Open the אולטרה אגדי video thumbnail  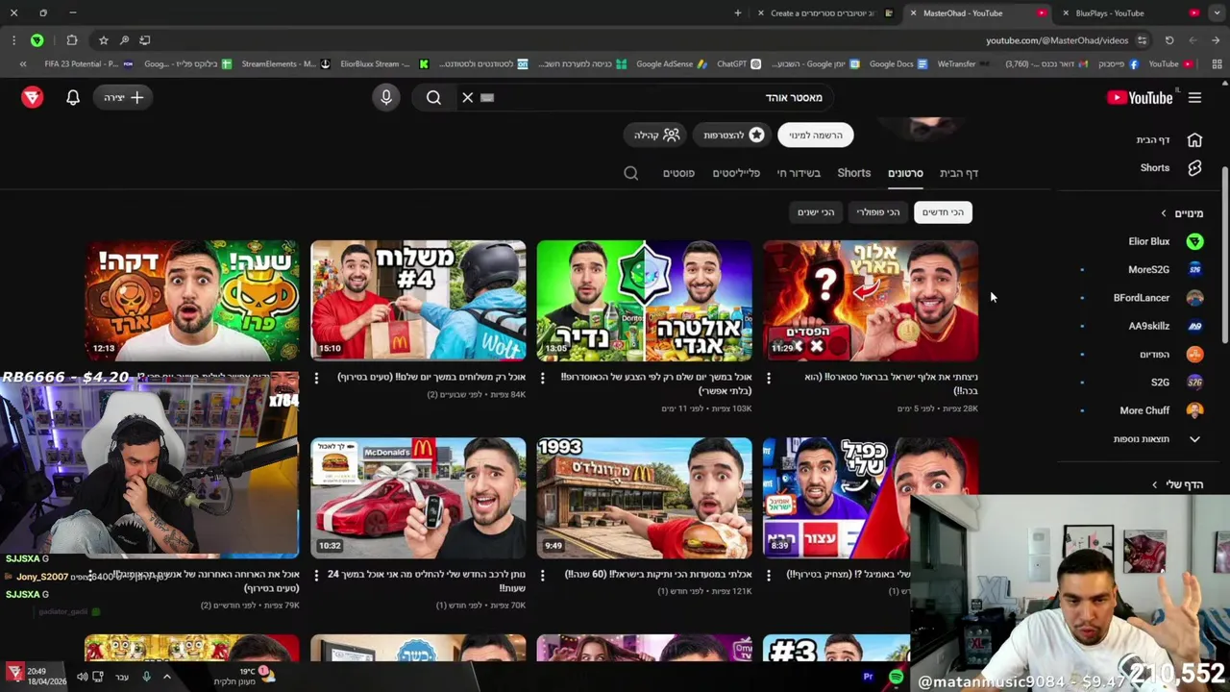tap(644, 301)
